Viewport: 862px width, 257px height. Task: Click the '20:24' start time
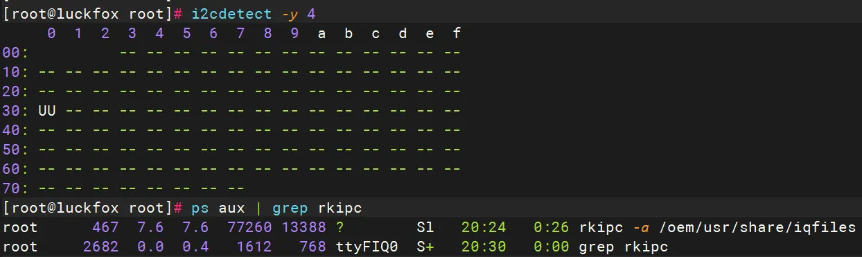click(x=484, y=227)
